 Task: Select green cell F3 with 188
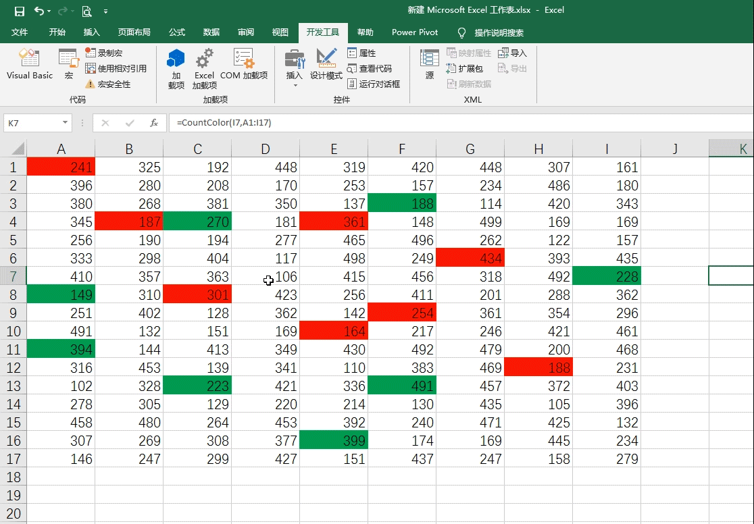402,203
